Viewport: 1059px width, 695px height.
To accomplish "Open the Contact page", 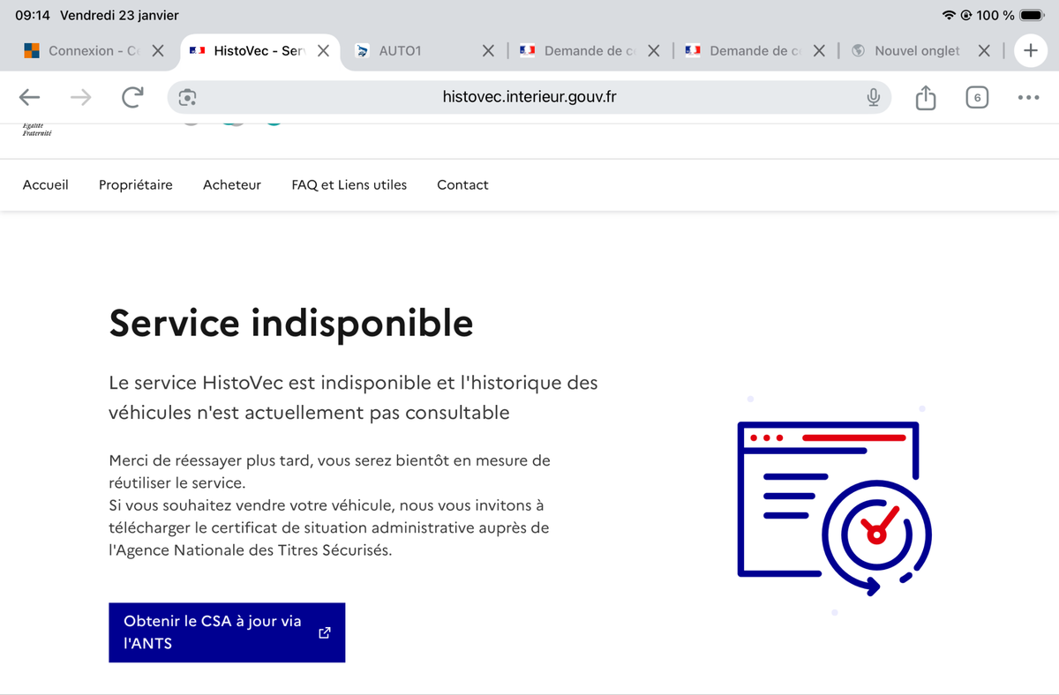I will click(x=462, y=184).
